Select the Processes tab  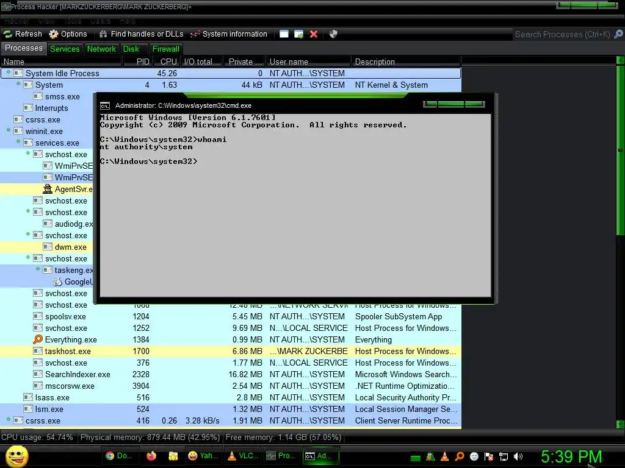(x=24, y=48)
